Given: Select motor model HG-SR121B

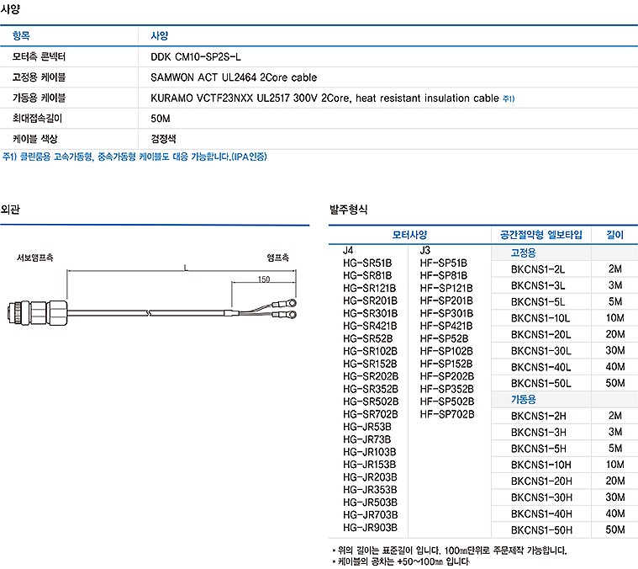Looking at the screenshot, I should pos(370,289).
